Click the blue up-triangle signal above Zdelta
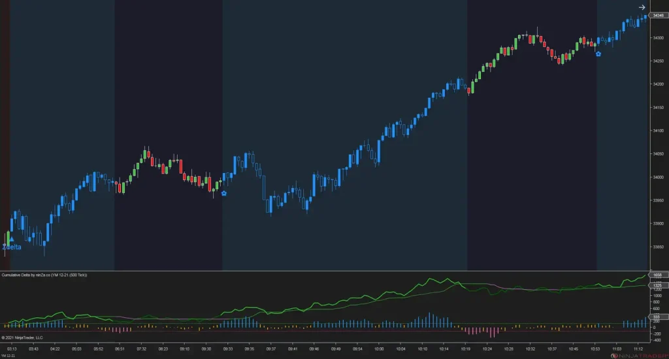This screenshot has height=359, width=669. (x=12, y=240)
